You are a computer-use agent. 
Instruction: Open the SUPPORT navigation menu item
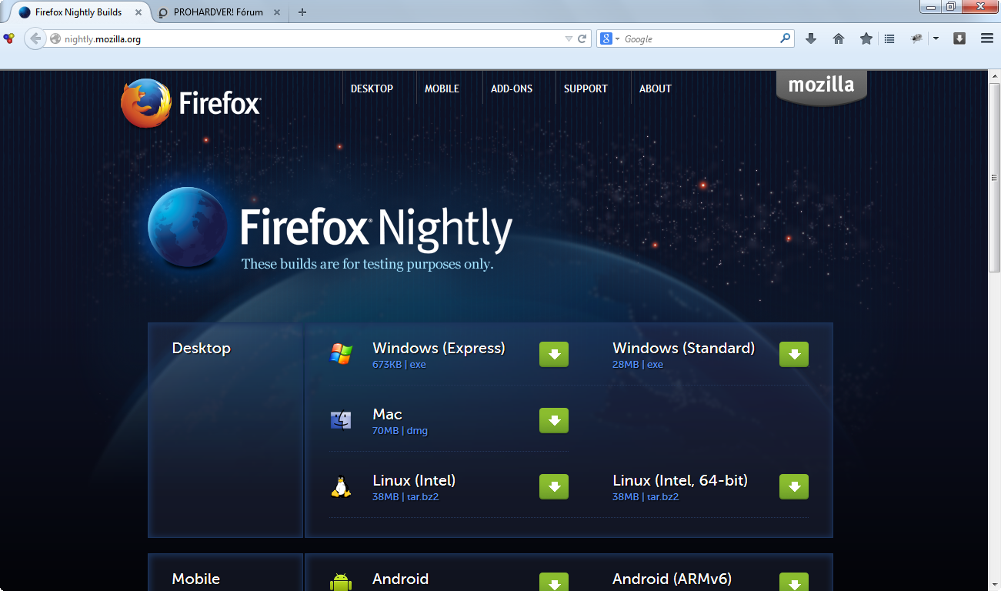point(586,88)
